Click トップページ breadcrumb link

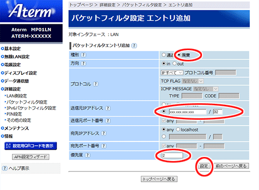point(81,5)
